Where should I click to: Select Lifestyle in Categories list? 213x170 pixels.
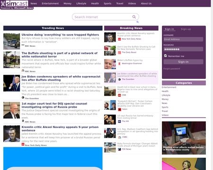(x=166, y=95)
